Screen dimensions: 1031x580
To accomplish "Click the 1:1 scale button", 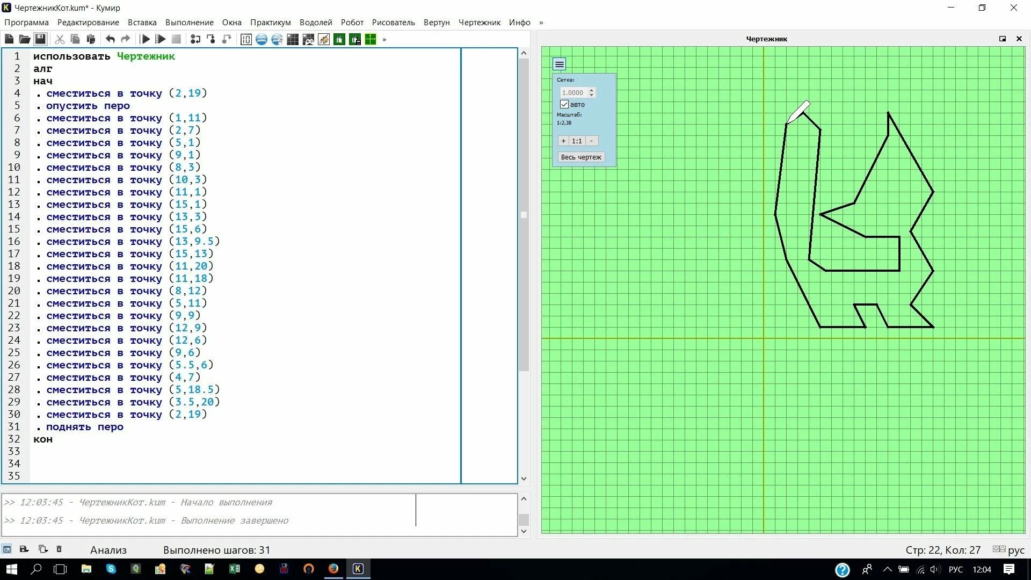I will (577, 141).
